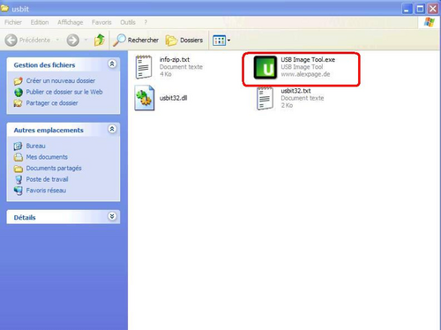This screenshot has width=441, height=330.
Task: Open the Favoris menu
Action: pyautogui.click(x=101, y=22)
